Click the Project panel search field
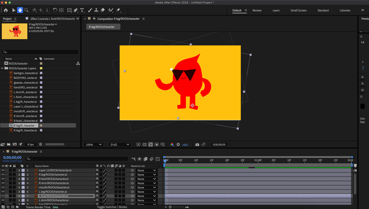369x209 pixels. 40,52
